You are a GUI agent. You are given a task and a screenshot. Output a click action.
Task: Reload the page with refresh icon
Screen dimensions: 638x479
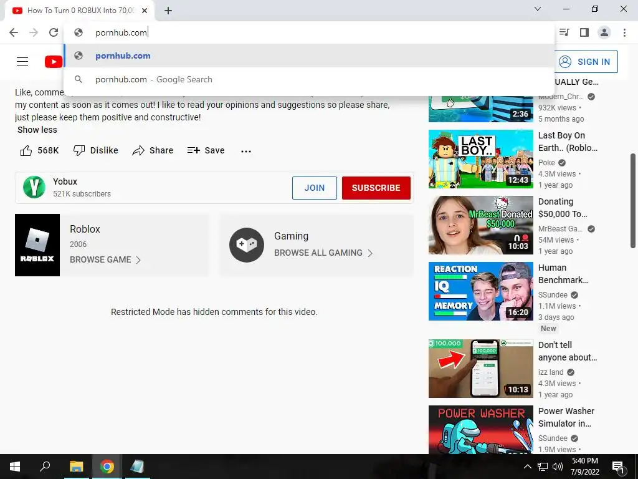coord(54,32)
